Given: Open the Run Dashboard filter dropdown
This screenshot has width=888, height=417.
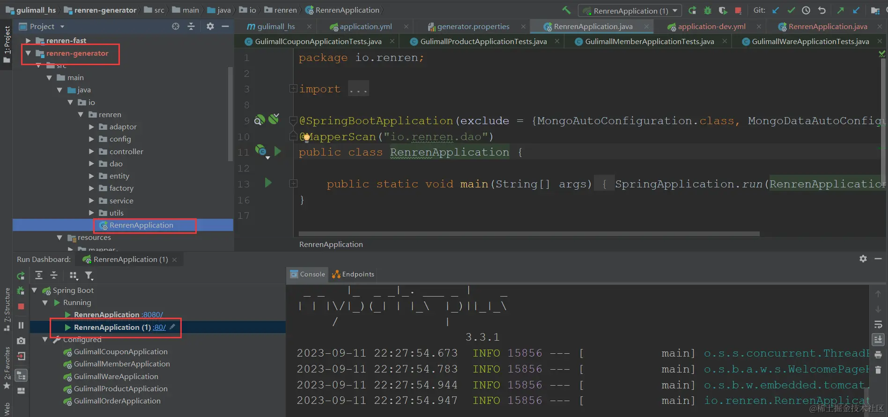Looking at the screenshot, I should pyautogui.click(x=89, y=276).
